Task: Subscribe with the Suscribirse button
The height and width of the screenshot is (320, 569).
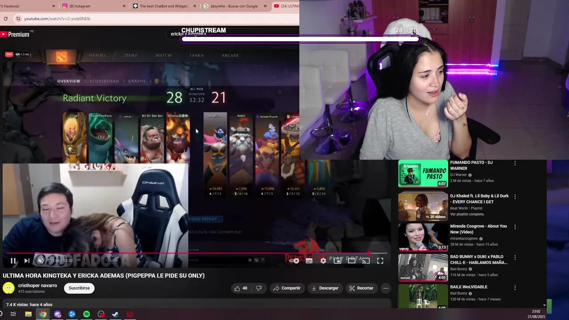Action: tap(79, 288)
